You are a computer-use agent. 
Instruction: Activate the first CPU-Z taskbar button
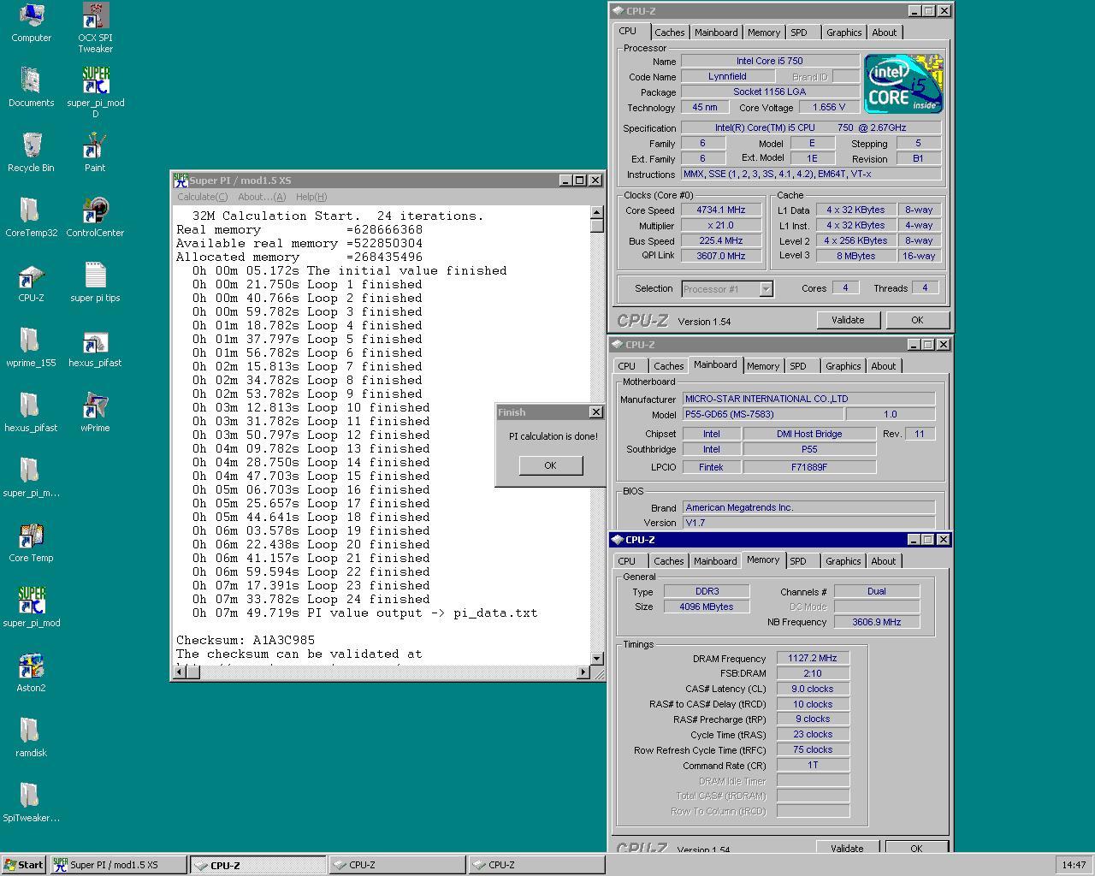tap(257, 865)
